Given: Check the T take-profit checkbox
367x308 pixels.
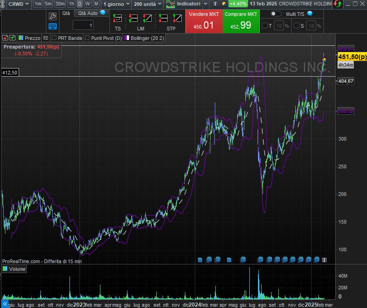Looking at the screenshot, I should pos(264,26).
